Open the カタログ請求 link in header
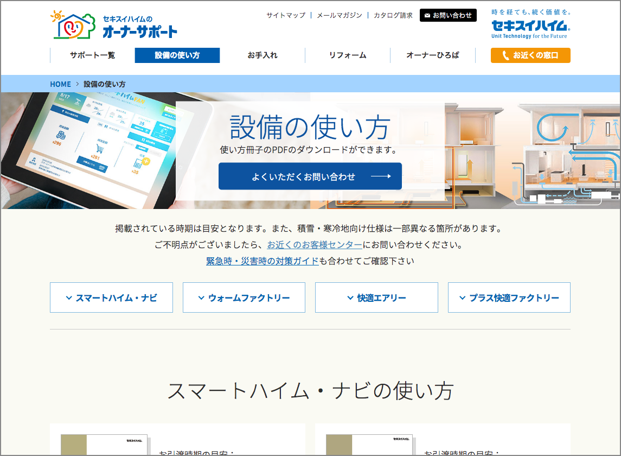The image size is (621, 456). (x=393, y=15)
